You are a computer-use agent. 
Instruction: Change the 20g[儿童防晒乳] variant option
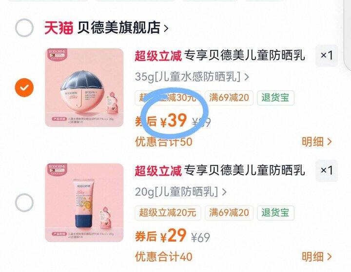tap(180, 192)
